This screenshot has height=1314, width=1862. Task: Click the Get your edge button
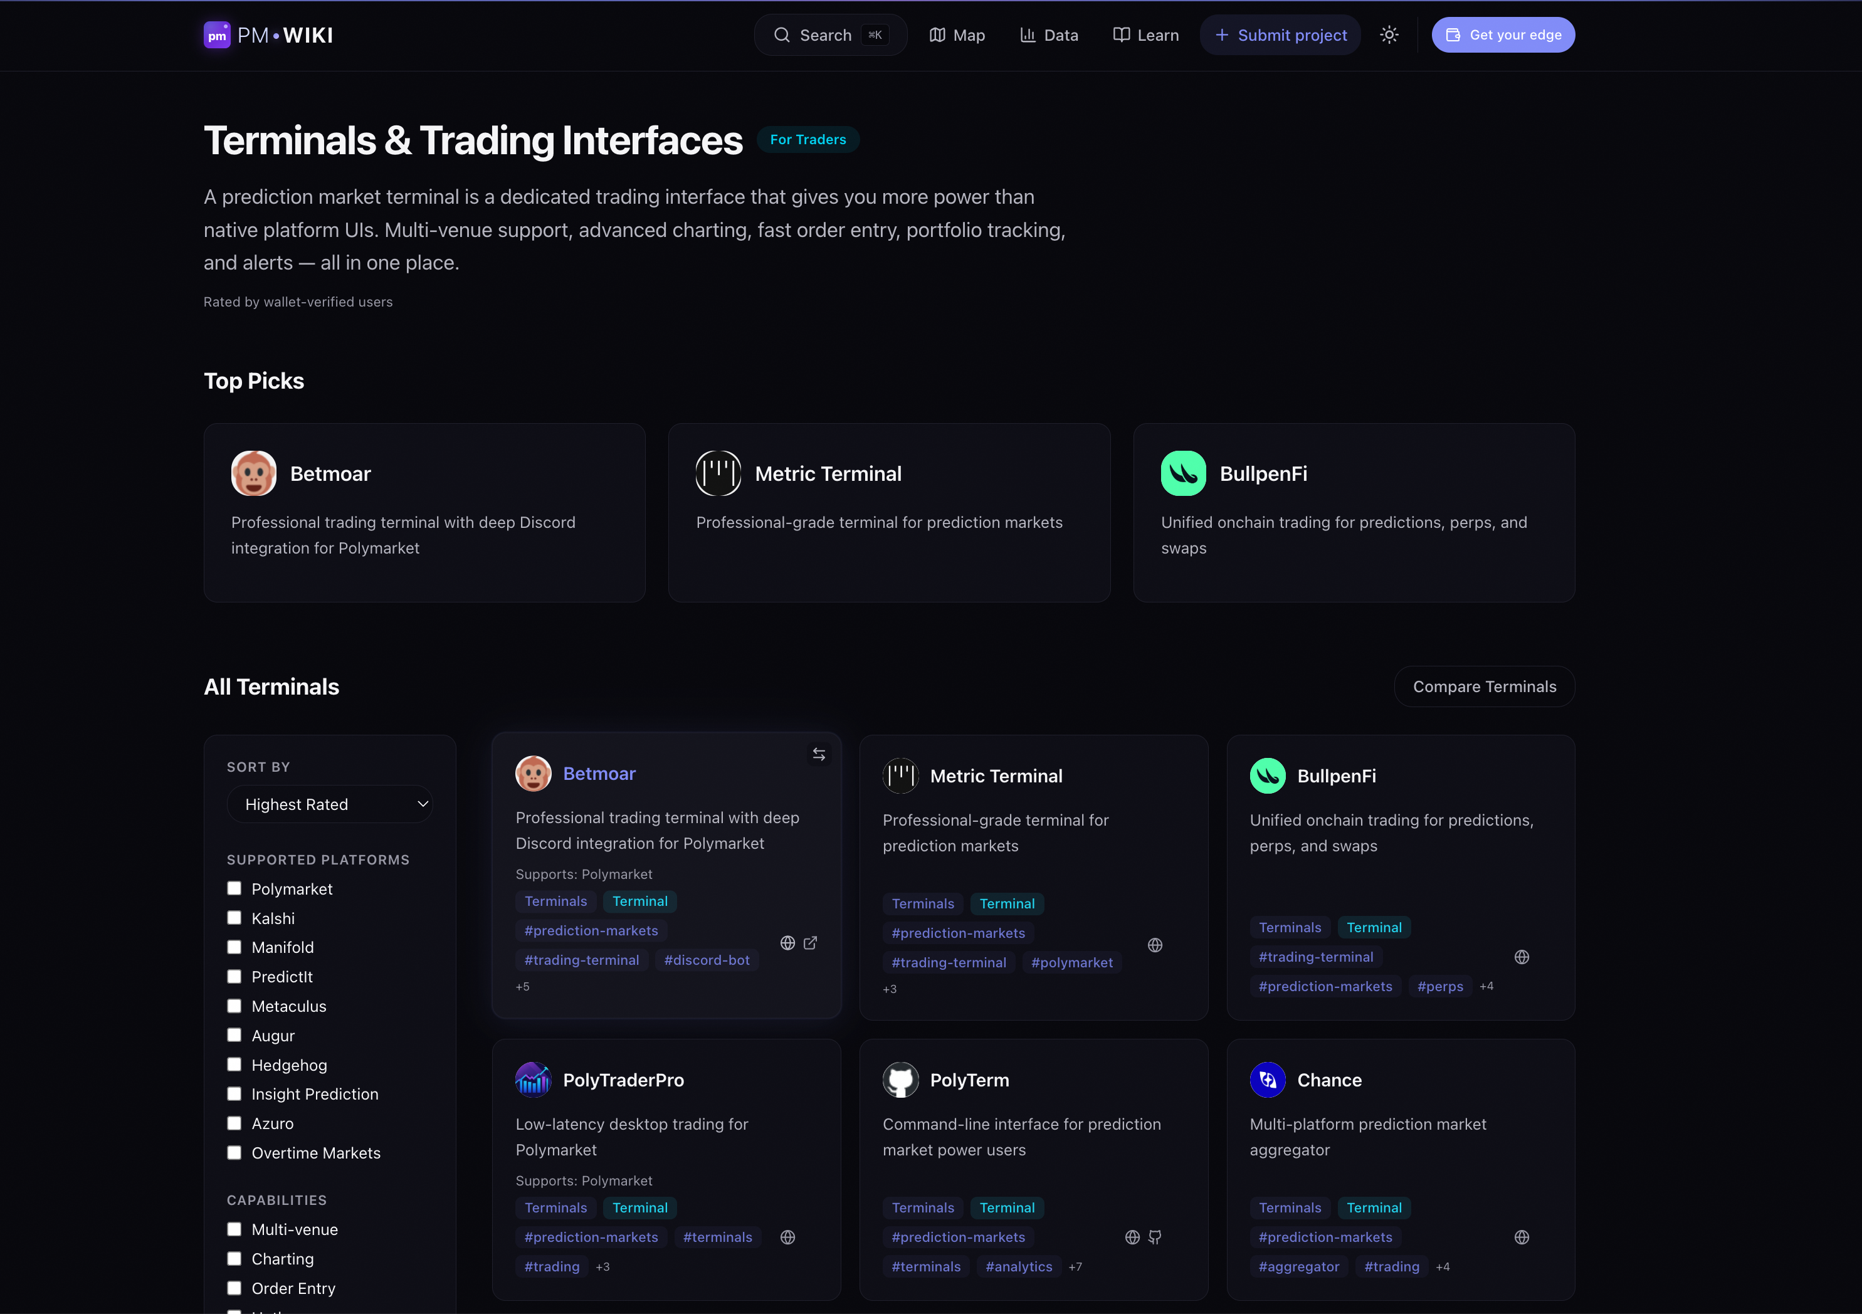(x=1503, y=35)
